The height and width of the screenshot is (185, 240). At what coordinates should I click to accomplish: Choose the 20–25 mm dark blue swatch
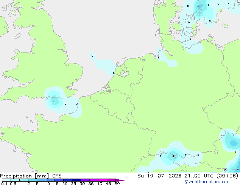click(67, 180)
